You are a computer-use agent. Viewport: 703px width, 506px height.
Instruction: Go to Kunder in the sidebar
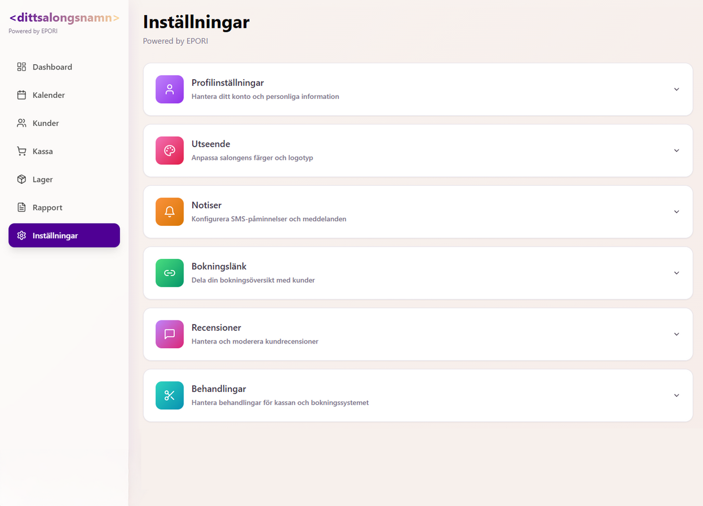[x=45, y=124]
